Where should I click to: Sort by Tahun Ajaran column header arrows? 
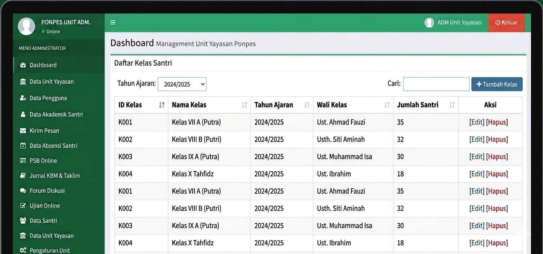coord(307,105)
